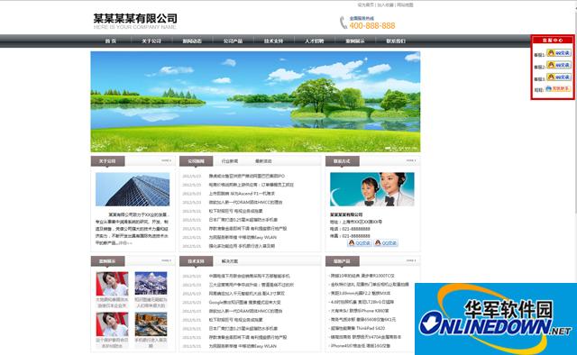Open the Phone K860 product link
This screenshot has width=577, height=355.
[x=359, y=311]
